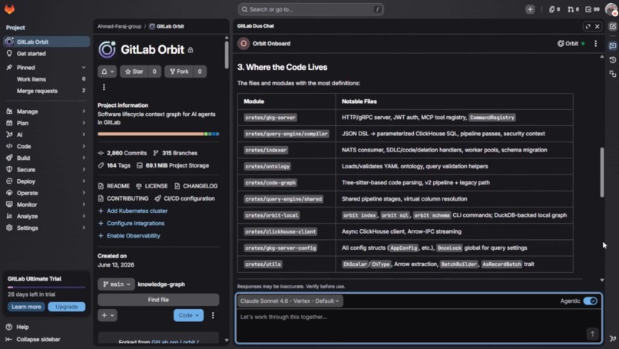Open the README file link
Screen dimensions: 619x349
tap(114, 186)
